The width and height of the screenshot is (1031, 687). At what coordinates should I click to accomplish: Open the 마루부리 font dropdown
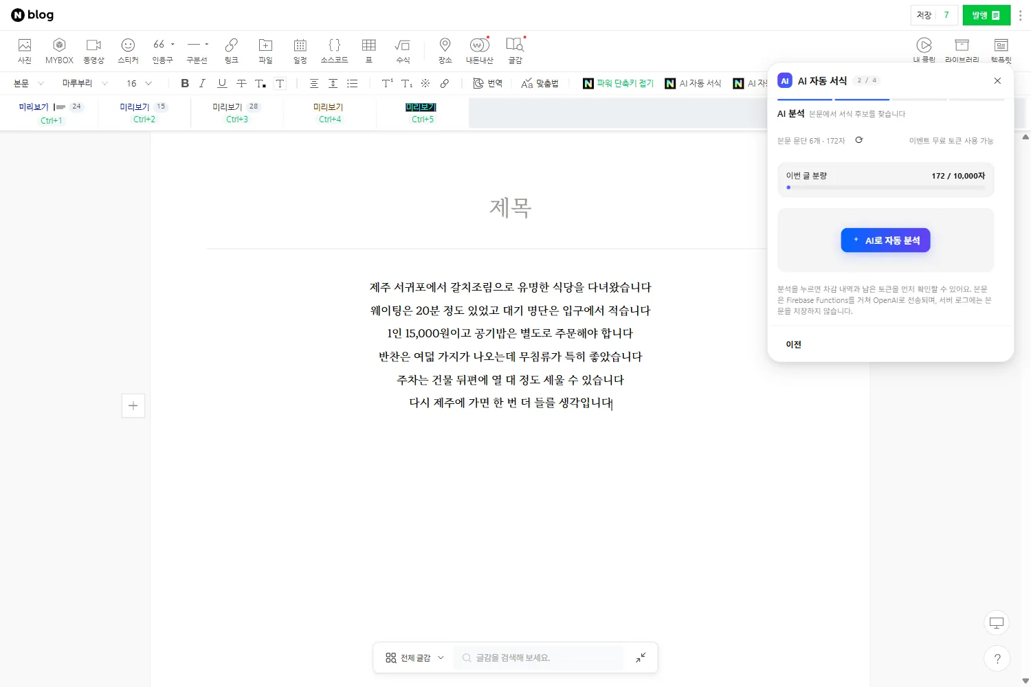click(85, 83)
